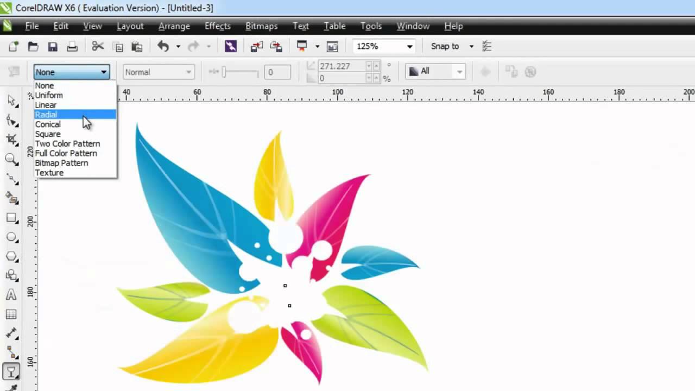Open the zoom level 125% dropdown
This screenshot has width=695, height=391.
[x=384, y=47]
